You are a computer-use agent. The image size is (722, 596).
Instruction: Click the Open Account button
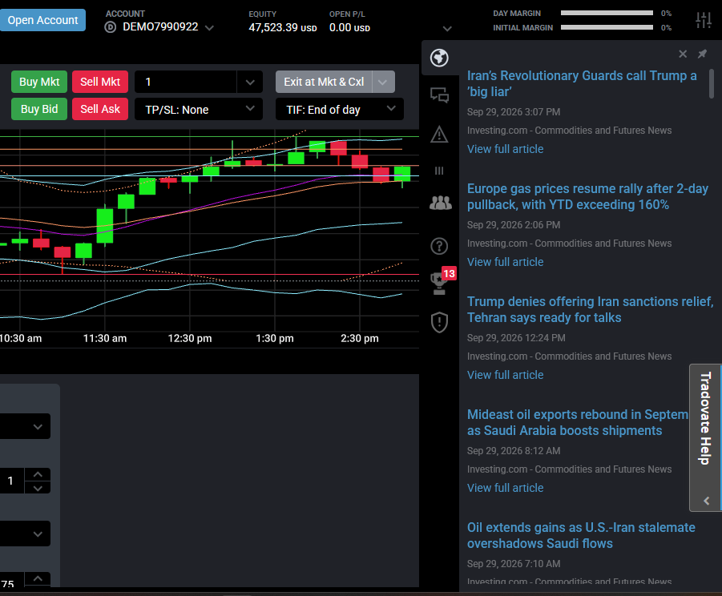(x=42, y=20)
